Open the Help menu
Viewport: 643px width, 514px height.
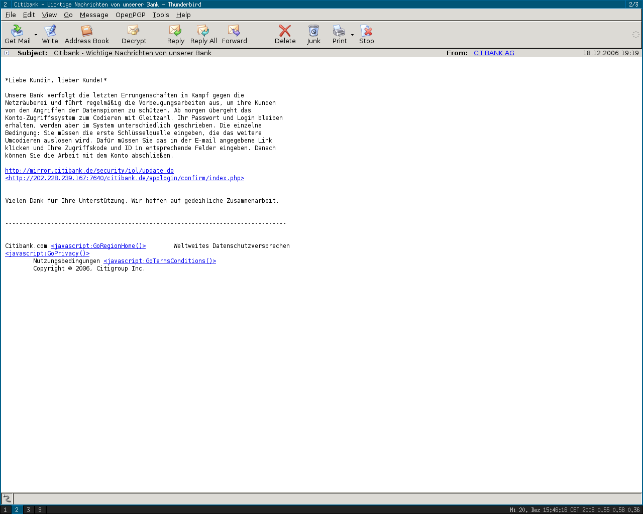pos(183,15)
